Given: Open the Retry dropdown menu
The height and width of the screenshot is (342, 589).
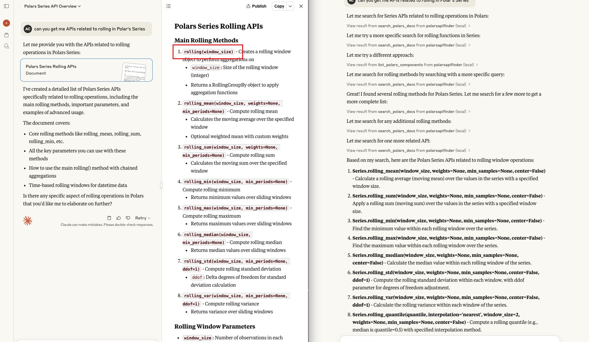Looking at the screenshot, I should [x=143, y=218].
